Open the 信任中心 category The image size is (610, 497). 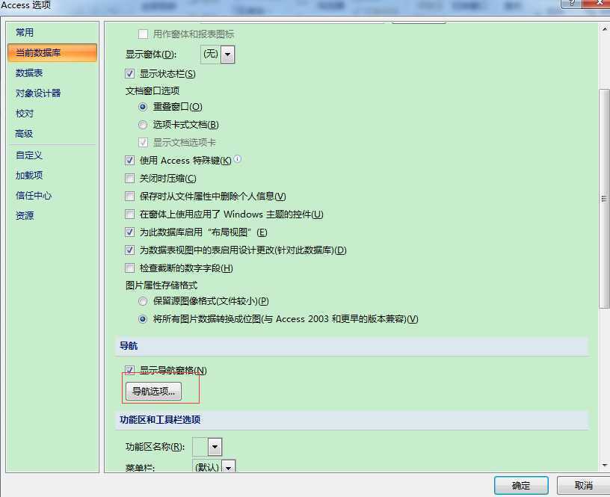(x=34, y=196)
